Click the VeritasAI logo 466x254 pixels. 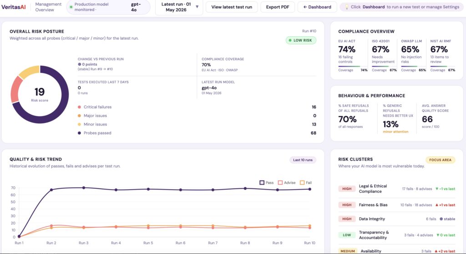tap(14, 7)
